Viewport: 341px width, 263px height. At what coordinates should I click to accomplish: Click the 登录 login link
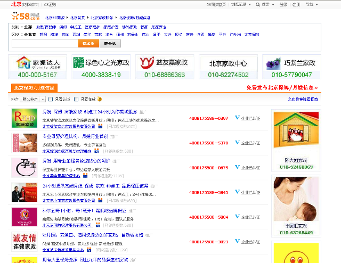283,5
